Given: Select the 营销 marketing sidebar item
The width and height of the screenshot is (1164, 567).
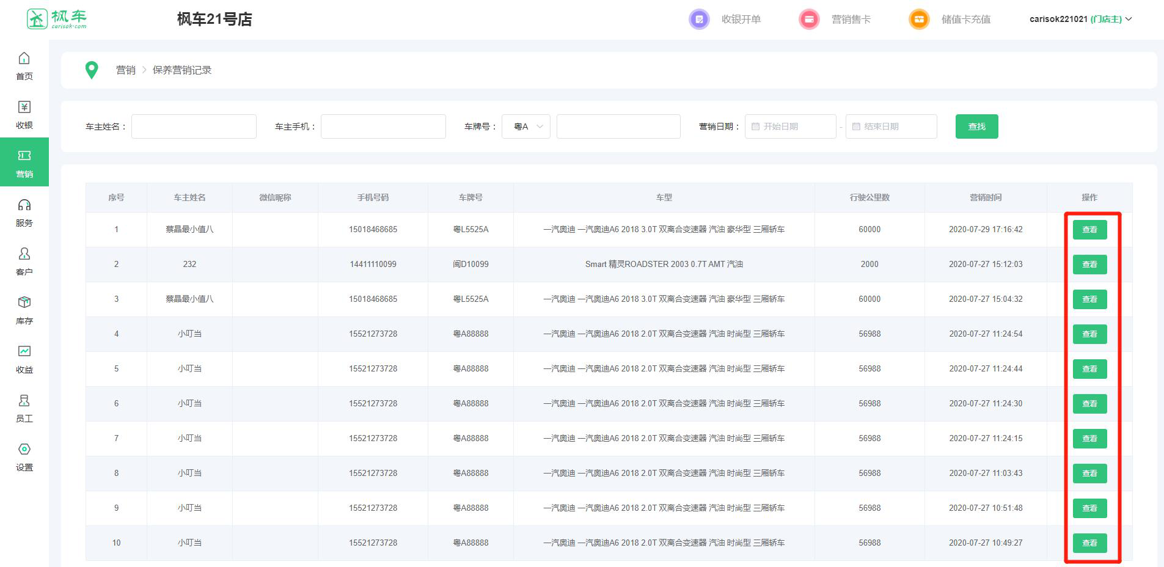Looking at the screenshot, I should pos(24,162).
